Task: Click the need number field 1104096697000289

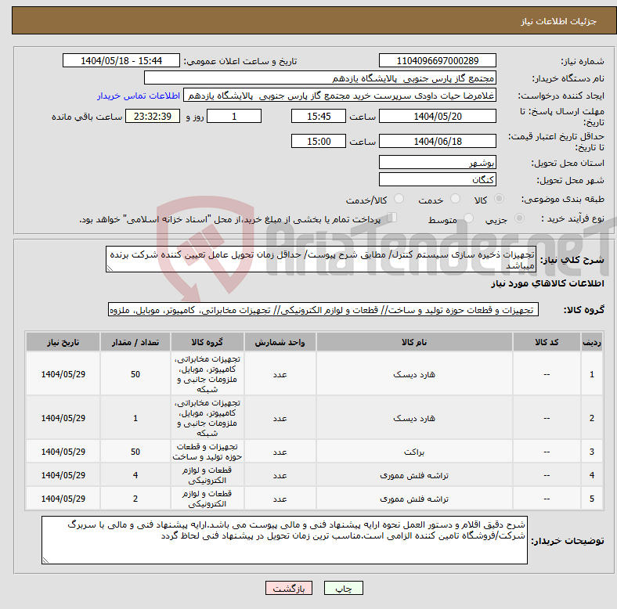Action: [437, 60]
